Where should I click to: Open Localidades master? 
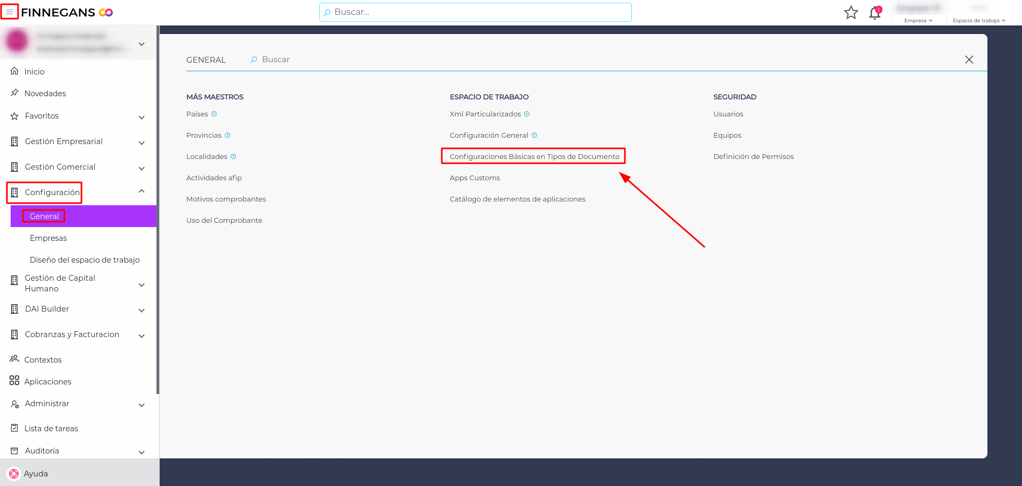(x=207, y=156)
